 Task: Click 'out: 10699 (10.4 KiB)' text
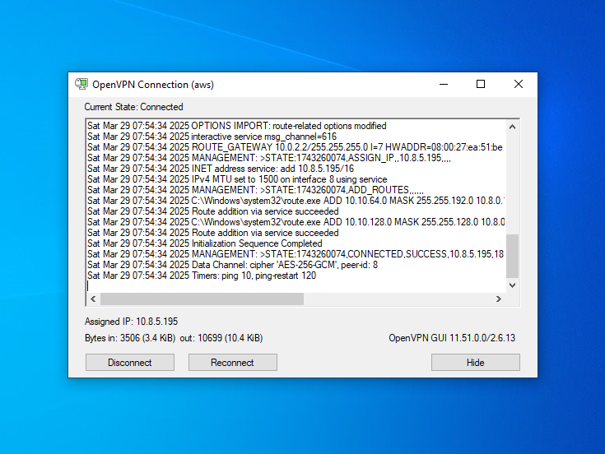[221, 338]
